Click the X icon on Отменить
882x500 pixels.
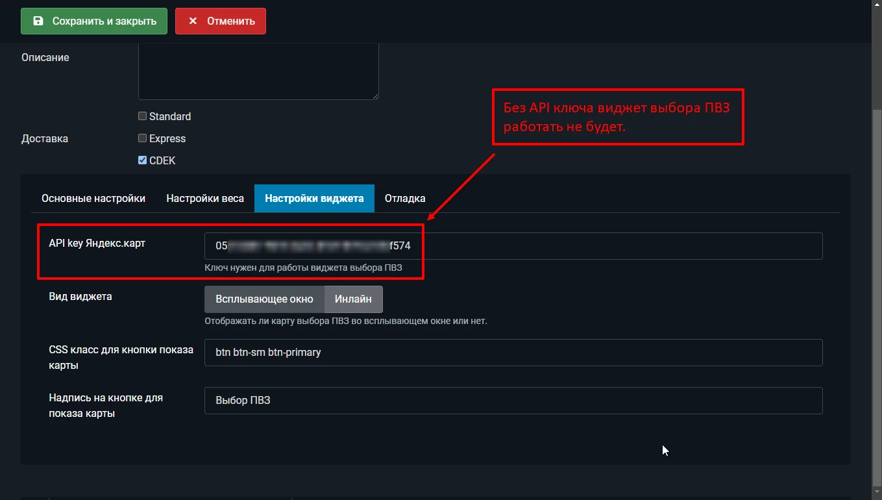[193, 21]
